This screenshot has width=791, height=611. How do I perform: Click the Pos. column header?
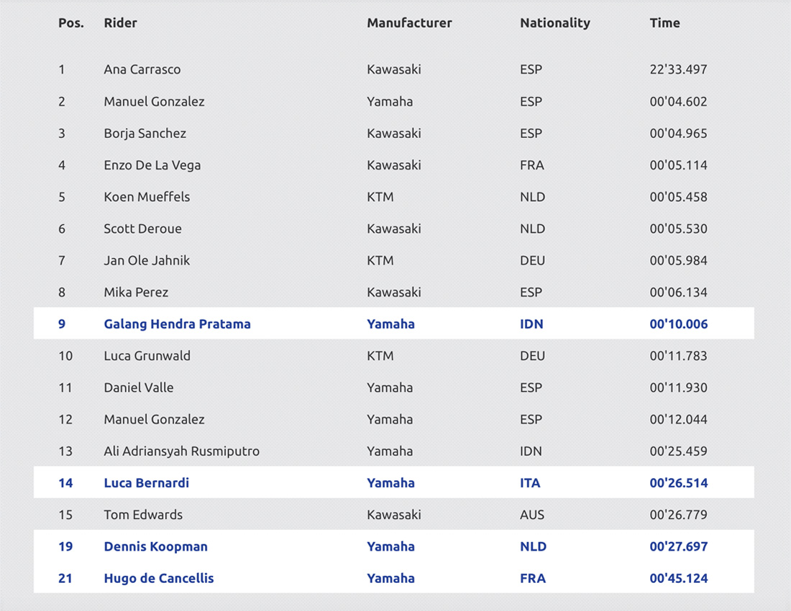click(71, 23)
